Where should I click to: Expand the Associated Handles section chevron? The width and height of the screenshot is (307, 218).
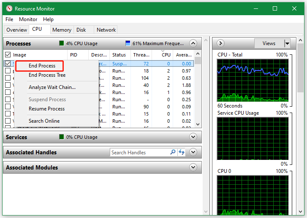pos(193,152)
